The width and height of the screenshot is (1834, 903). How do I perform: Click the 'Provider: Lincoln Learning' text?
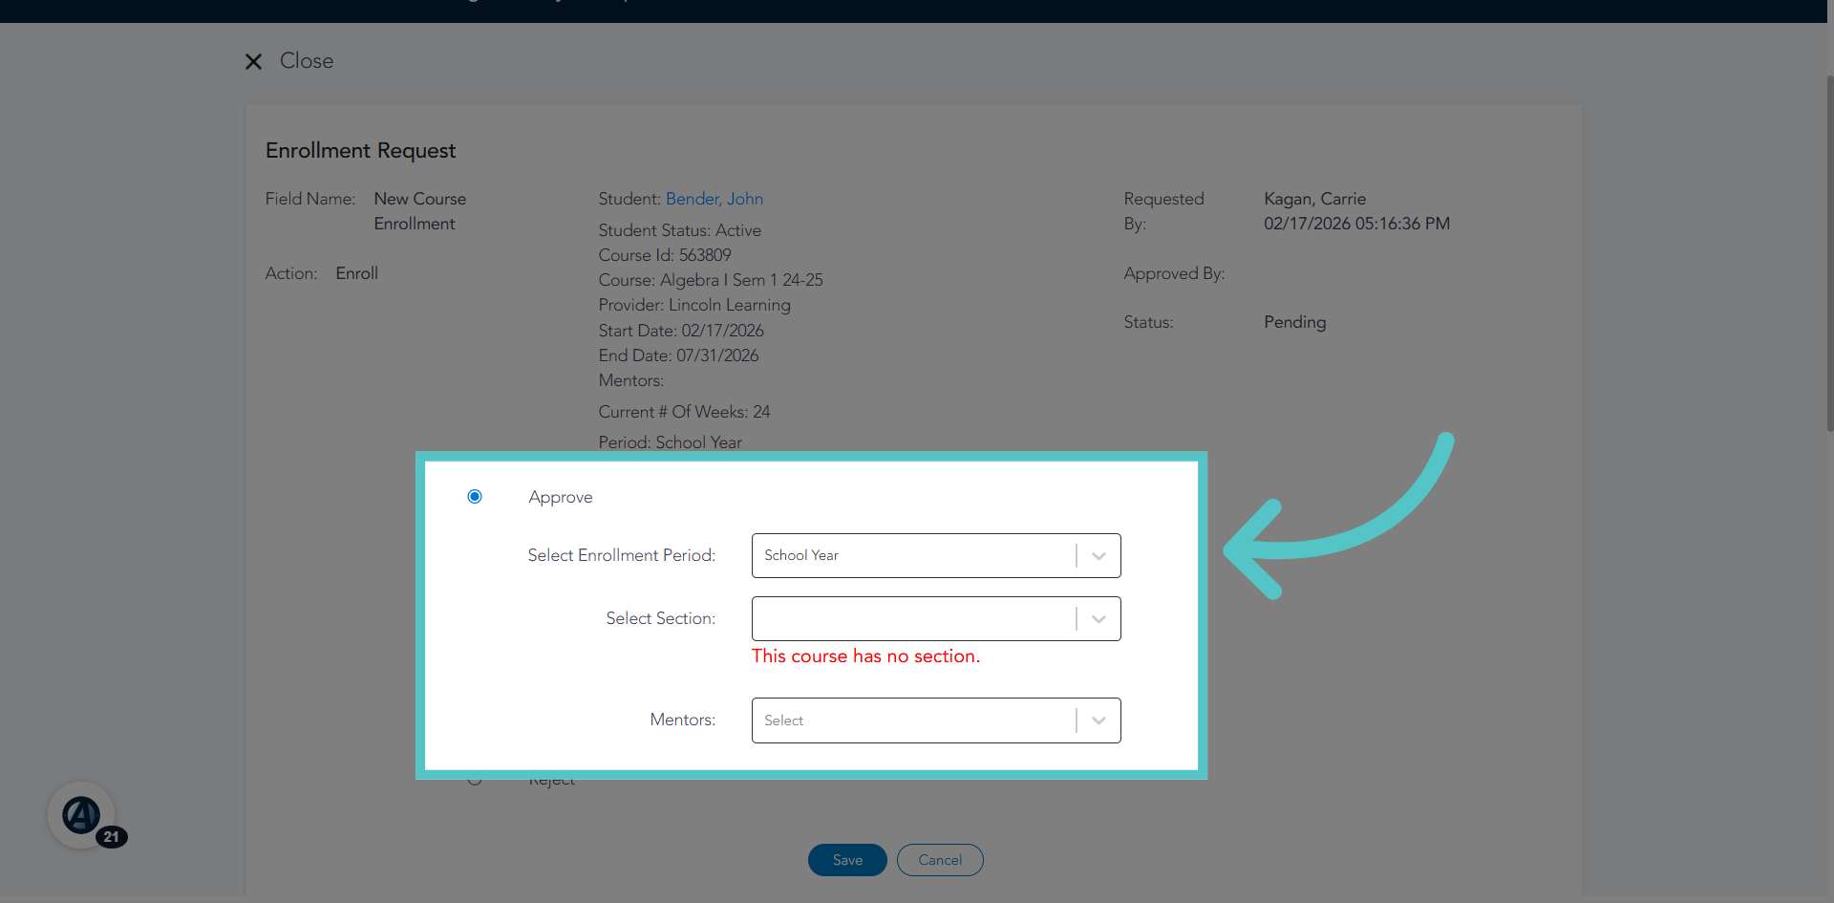pos(694,305)
